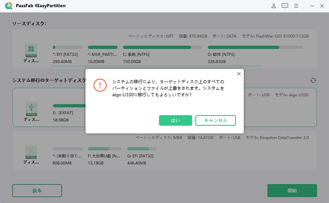Click the "326.63GB" size value
This screenshot has width=329, height=203.
(217, 62)
